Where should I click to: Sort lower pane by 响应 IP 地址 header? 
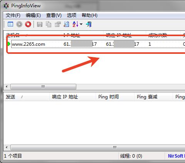click(x=72, y=97)
